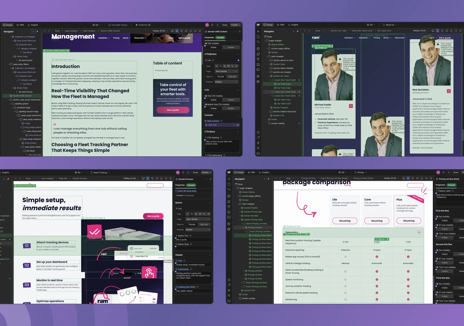464x326 pixels.
Task: Open About Us page selector dropdown
Action: [390, 25]
